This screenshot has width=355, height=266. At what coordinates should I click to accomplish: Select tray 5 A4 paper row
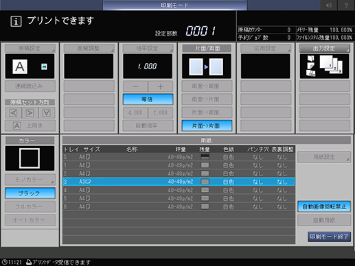179,198
